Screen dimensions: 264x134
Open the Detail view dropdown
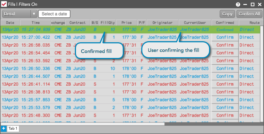(x=20, y=14)
